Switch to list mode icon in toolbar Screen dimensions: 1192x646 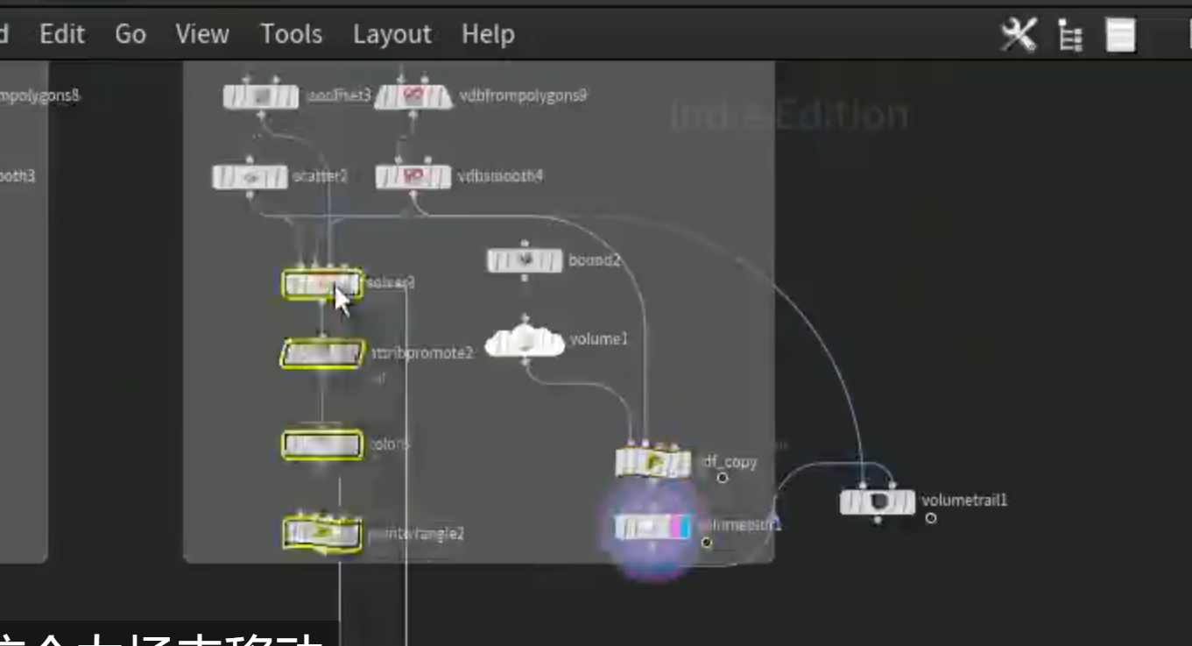click(1120, 36)
